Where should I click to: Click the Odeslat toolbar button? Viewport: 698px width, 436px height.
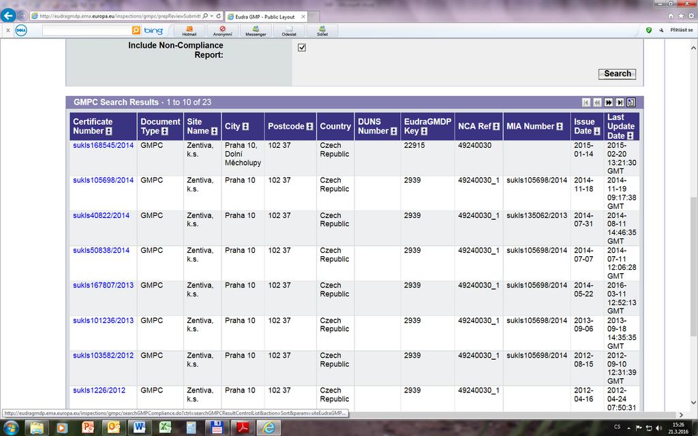[289, 31]
